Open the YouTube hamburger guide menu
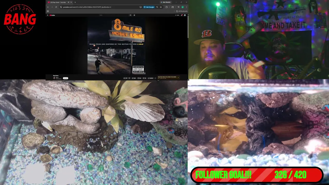329x185 pixels. pyautogui.click(x=48, y=15)
